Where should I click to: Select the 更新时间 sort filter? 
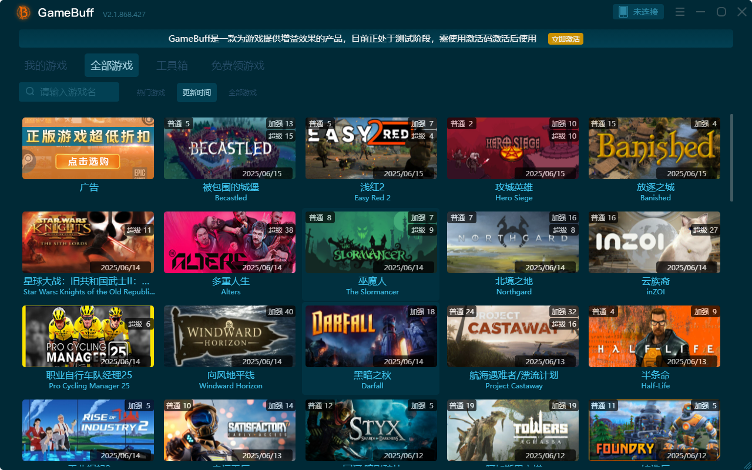(197, 92)
